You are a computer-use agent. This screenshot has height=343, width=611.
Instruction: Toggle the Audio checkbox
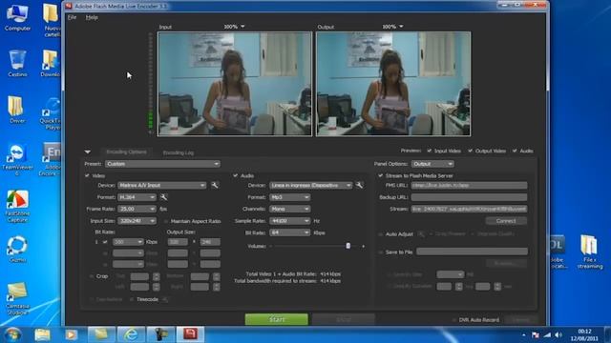coord(236,175)
